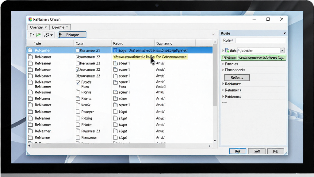Click the blue icon in the selected row's Retrx cell

pyautogui.click(x=115, y=50)
